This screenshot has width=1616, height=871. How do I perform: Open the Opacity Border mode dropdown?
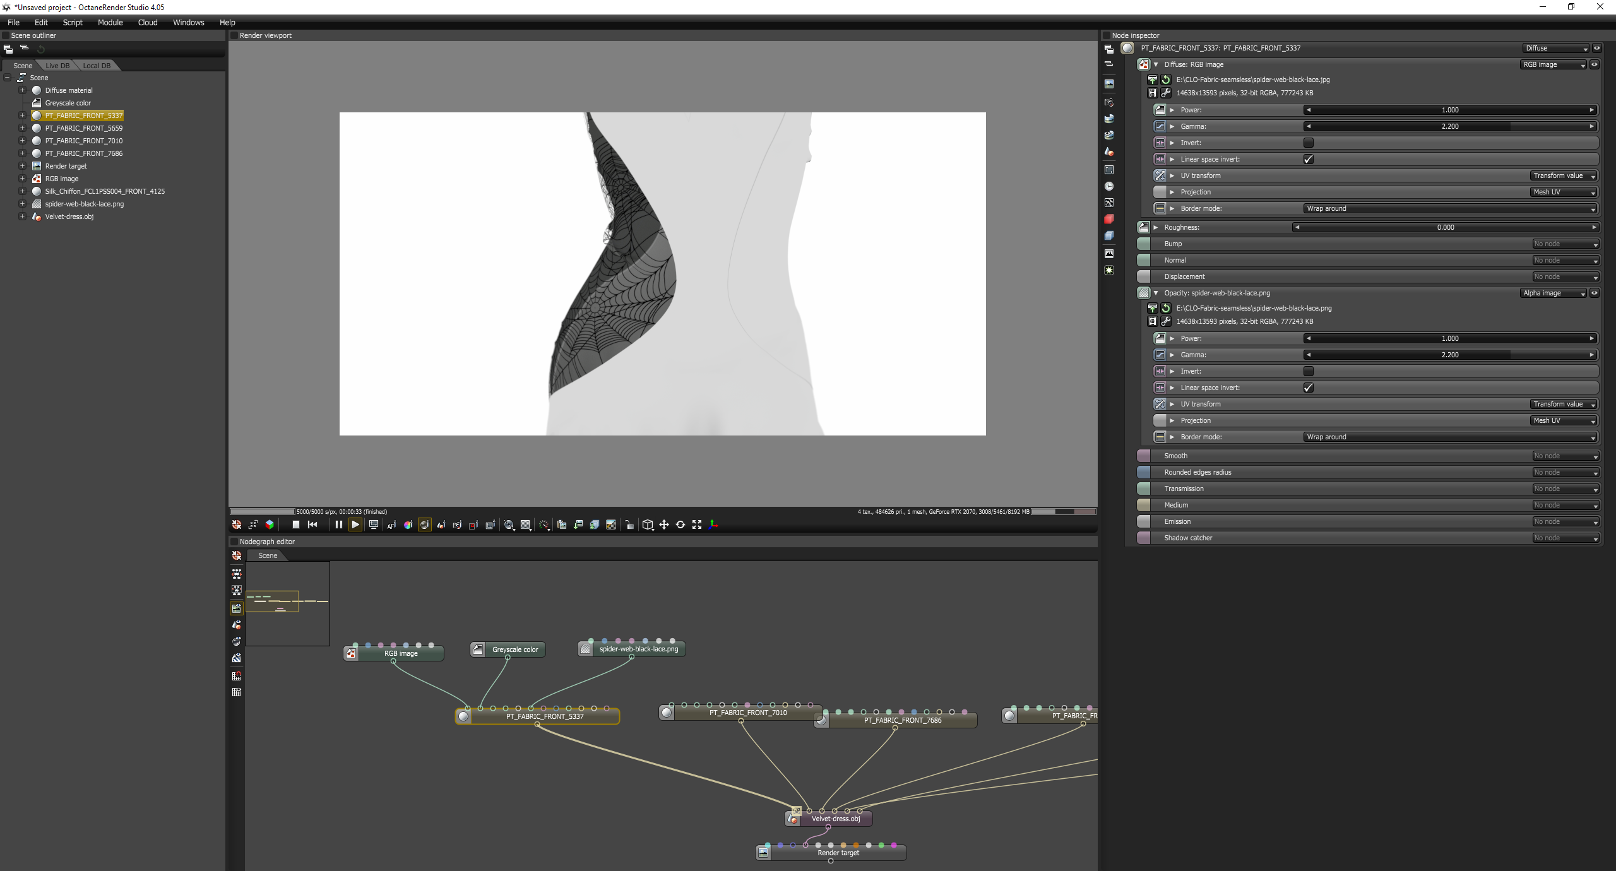(x=1449, y=437)
